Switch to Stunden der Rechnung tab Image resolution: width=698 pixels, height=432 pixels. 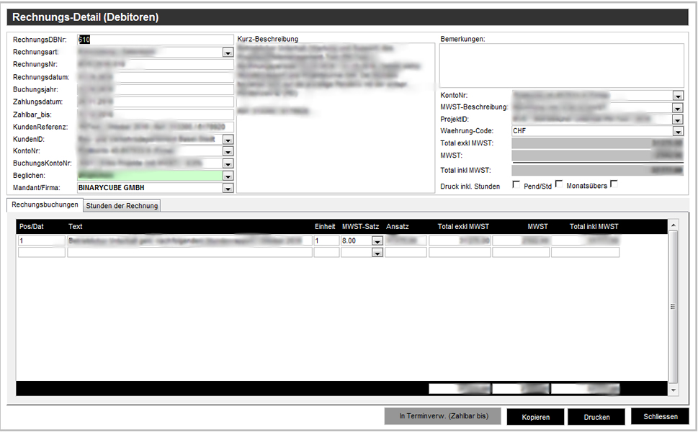(122, 206)
